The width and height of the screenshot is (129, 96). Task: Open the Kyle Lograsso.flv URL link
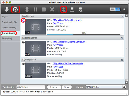pyautogui.click(x=68, y=63)
